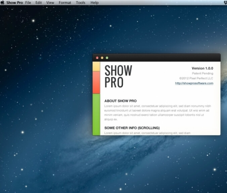Select the Format menu
This screenshot has height=193, width=227.
(65, 3)
